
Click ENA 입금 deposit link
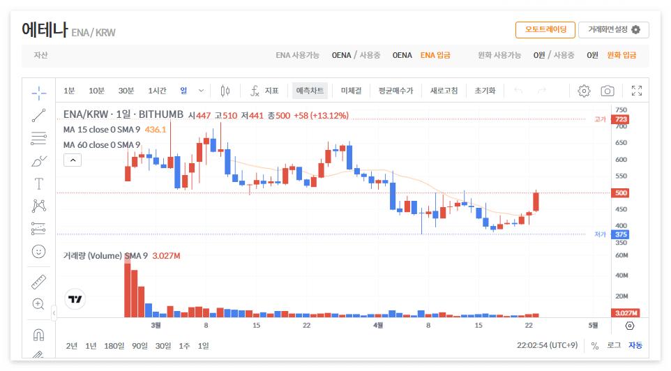[435, 55]
